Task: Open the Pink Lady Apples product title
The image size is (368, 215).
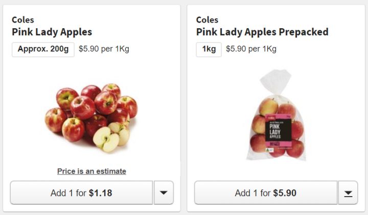Action: (x=52, y=32)
